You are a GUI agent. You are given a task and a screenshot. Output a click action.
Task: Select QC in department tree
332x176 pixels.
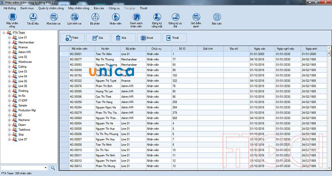click(20, 115)
